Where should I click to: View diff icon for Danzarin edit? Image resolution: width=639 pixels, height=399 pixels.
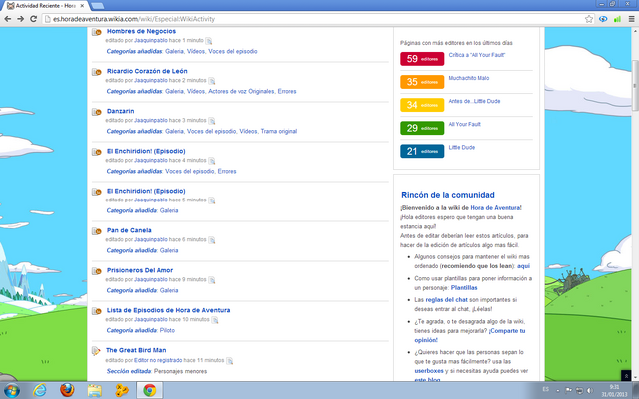211,121
